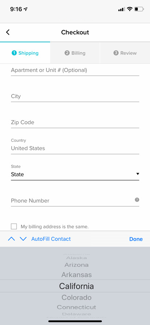Jump to next field with down chevron
This screenshot has height=325, width=150.
23,239
